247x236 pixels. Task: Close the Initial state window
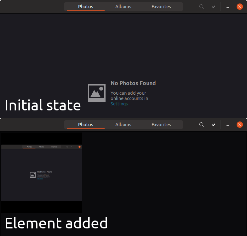click(x=239, y=7)
